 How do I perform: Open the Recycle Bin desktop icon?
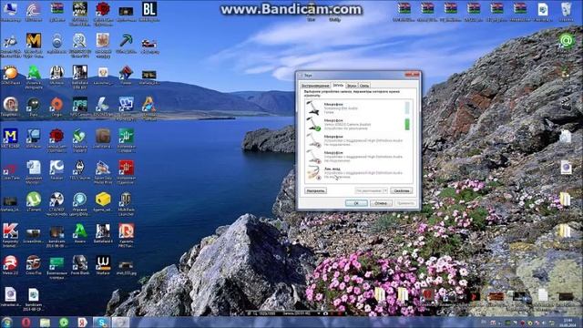(x=566, y=11)
